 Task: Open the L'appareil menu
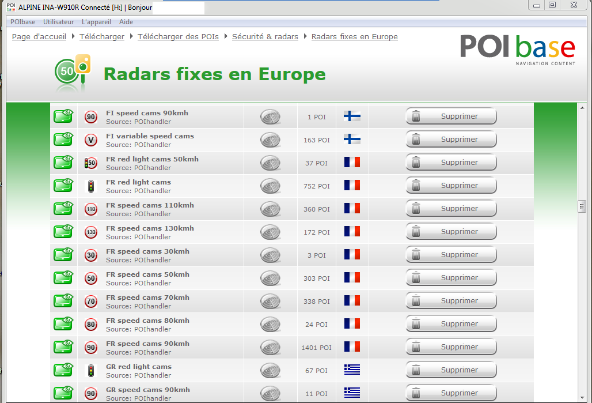(x=96, y=22)
